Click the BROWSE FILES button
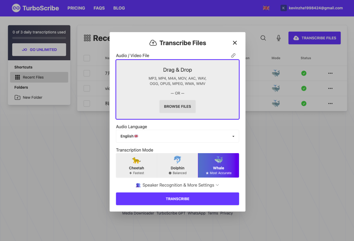The width and height of the screenshot is (354, 241). point(177,107)
